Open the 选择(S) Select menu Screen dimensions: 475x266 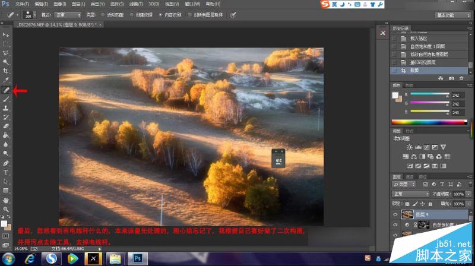point(116,4)
